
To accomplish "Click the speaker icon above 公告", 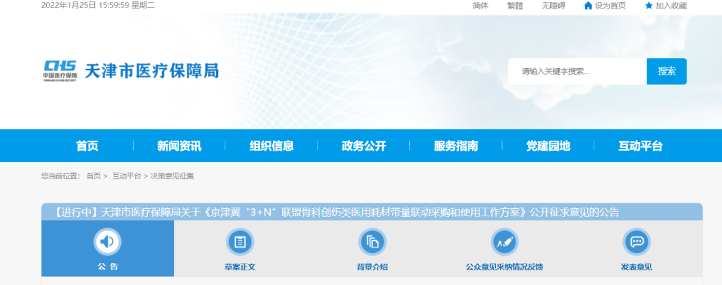I will pyautogui.click(x=107, y=242).
